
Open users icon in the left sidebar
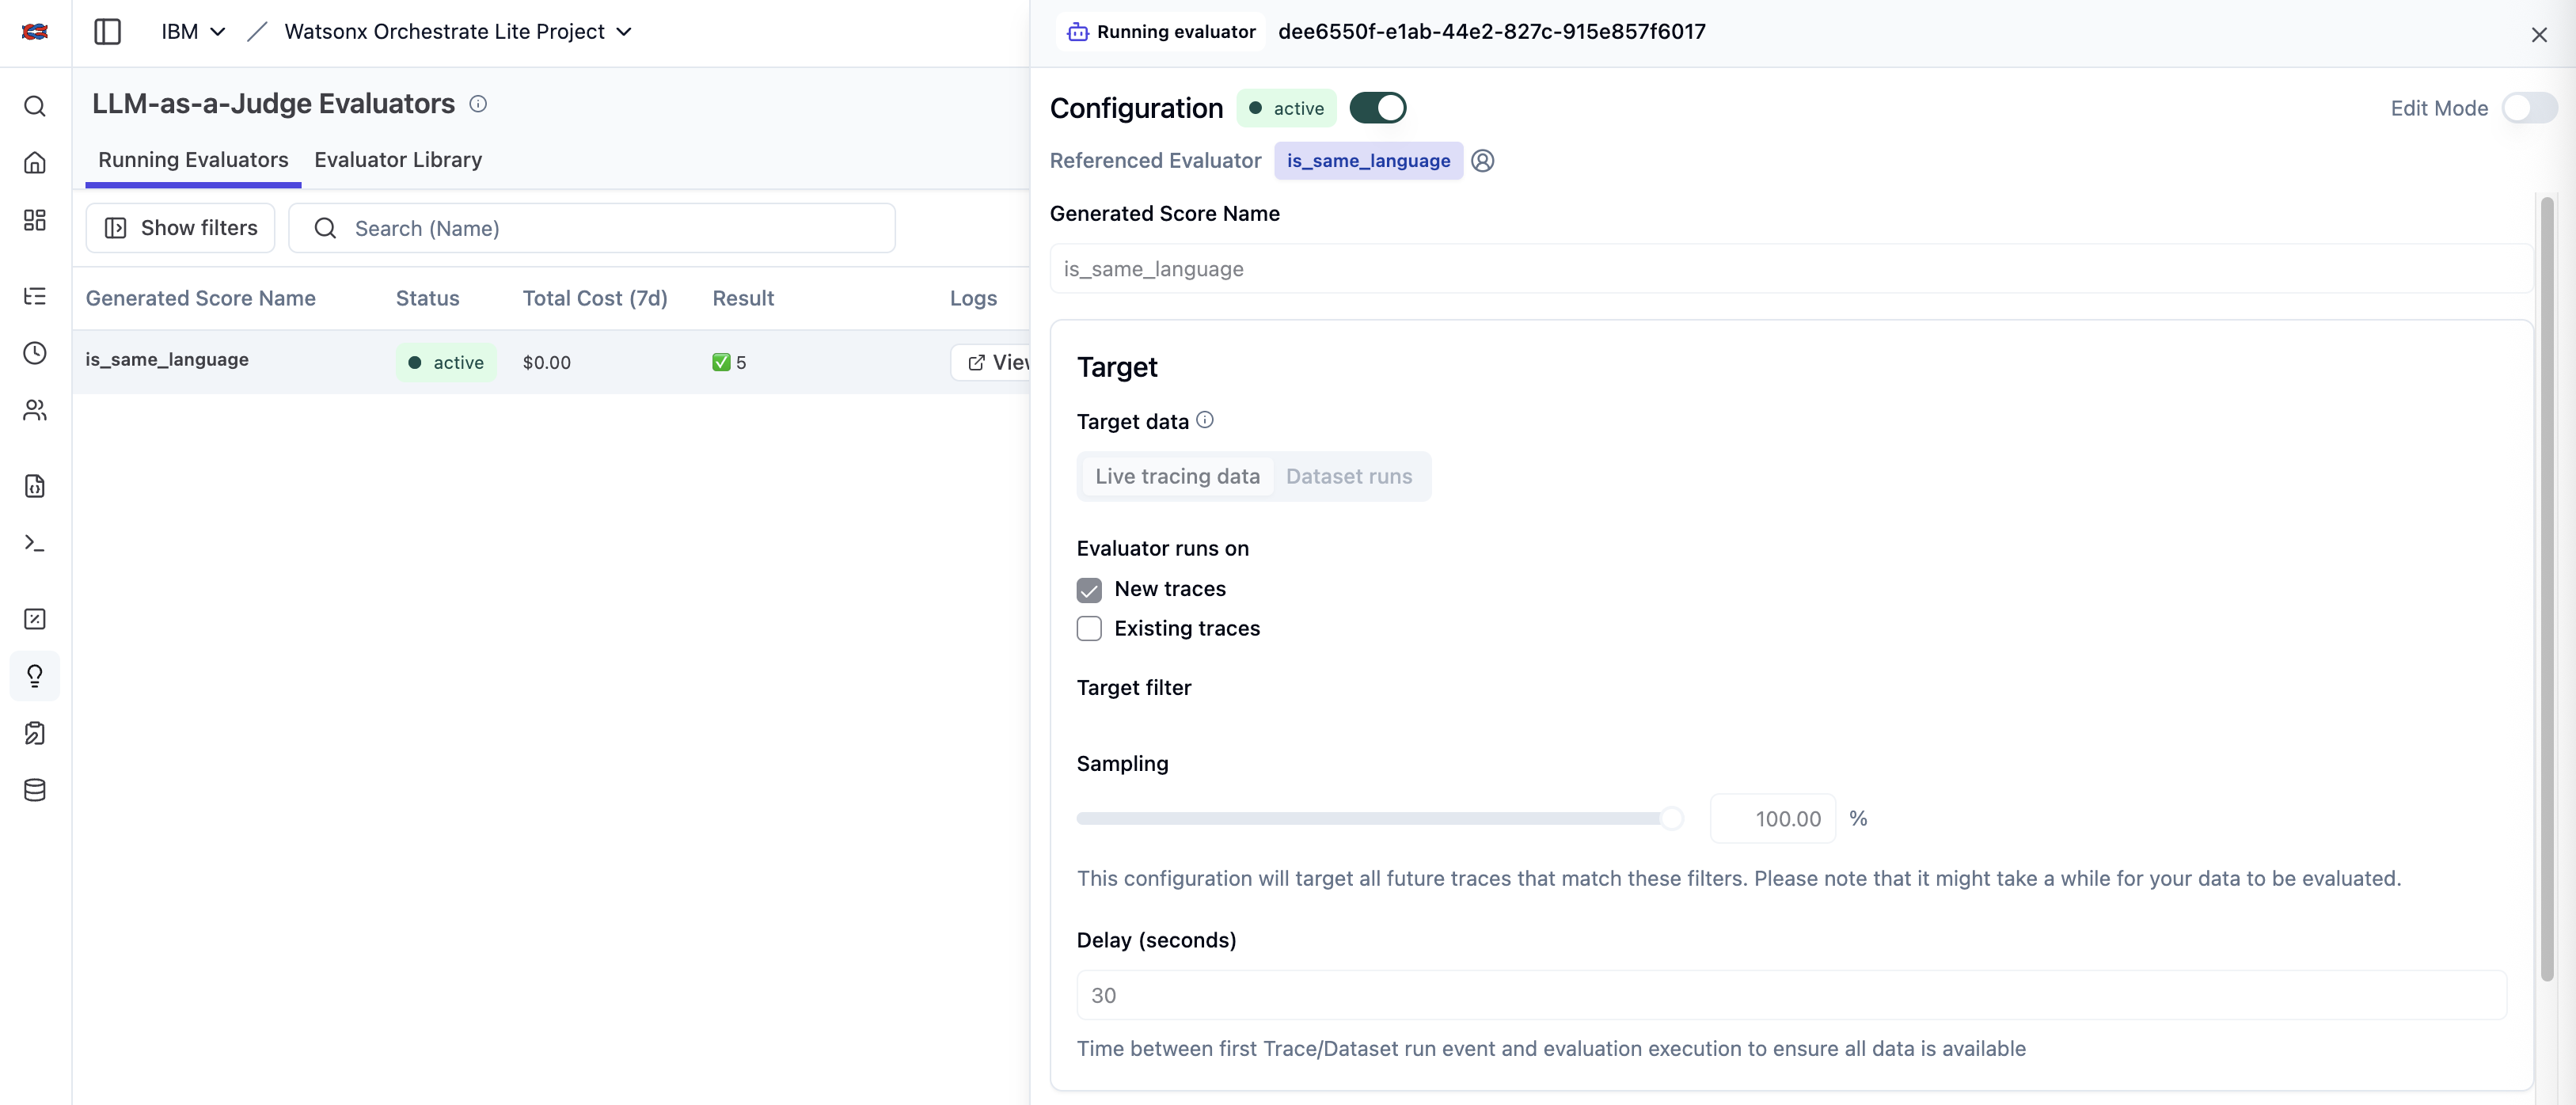point(35,410)
